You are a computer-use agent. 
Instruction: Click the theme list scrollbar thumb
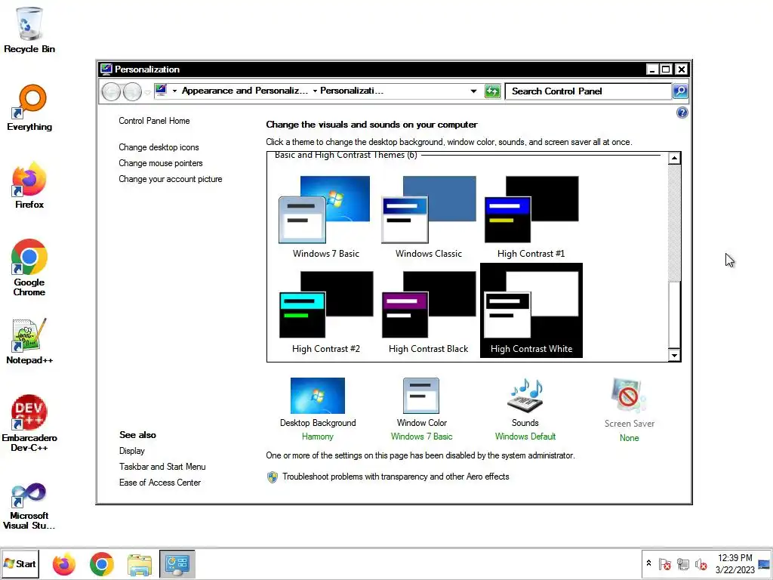pos(674,314)
